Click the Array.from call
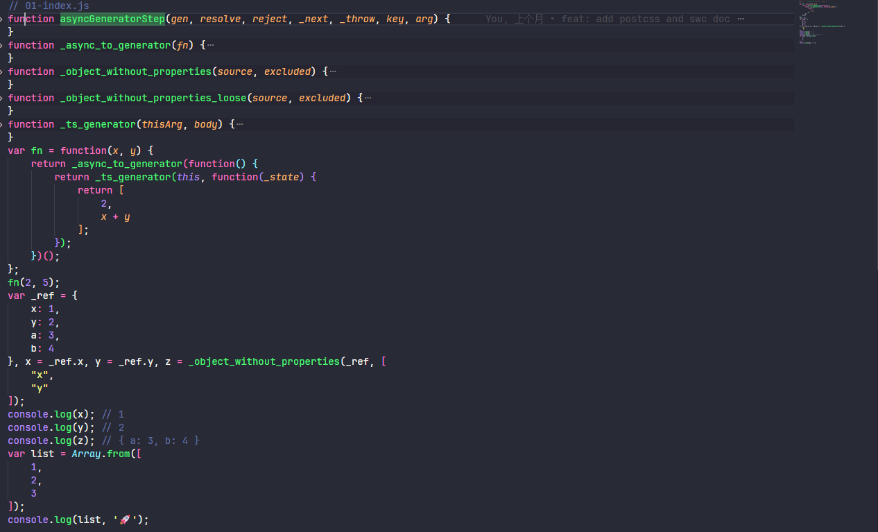The width and height of the screenshot is (878, 532). coord(103,454)
